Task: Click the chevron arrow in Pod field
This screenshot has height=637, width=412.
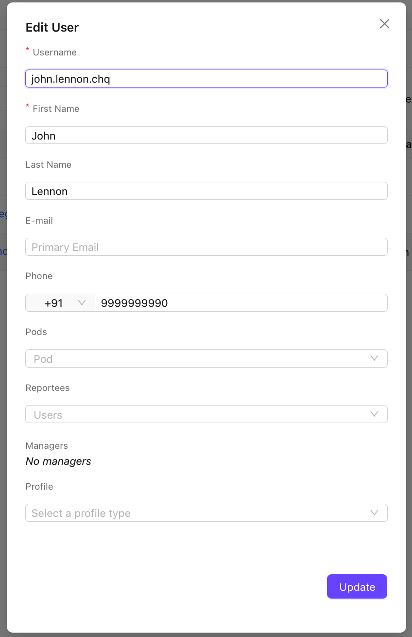Action: (374, 358)
